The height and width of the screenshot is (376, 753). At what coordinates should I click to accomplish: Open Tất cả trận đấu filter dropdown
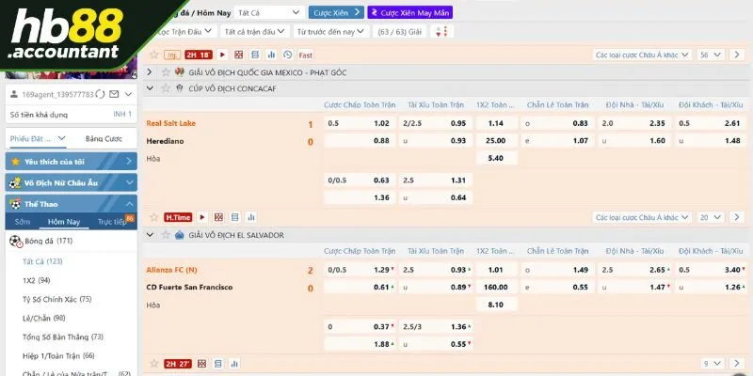click(x=255, y=32)
